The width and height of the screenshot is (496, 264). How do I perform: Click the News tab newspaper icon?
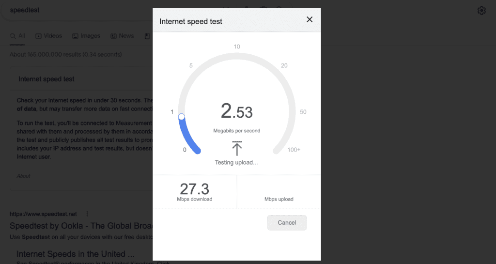tap(113, 36)
